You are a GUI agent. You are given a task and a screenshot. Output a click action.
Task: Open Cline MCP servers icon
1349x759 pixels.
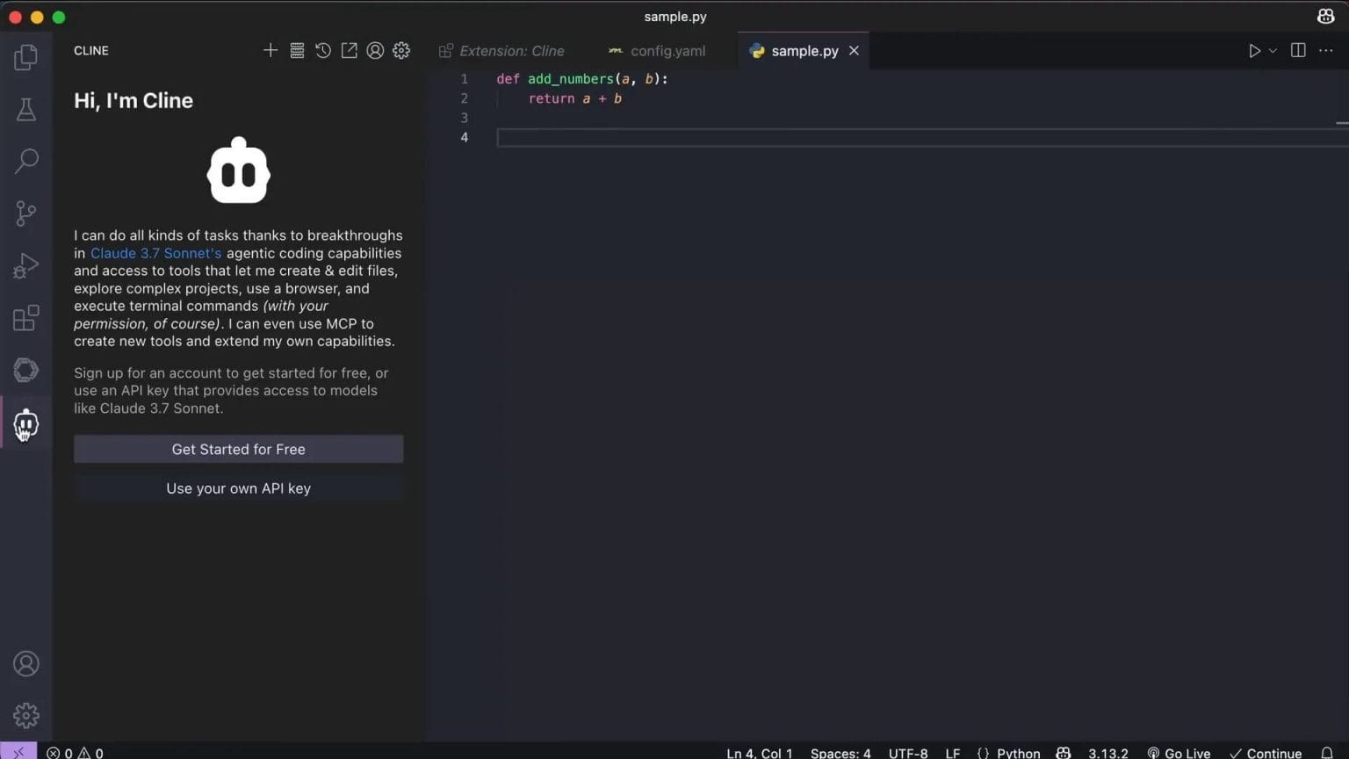tap(297, 50)
